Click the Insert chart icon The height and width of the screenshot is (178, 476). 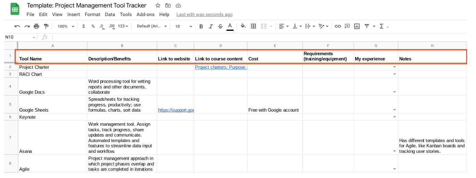tap(357, 26)
